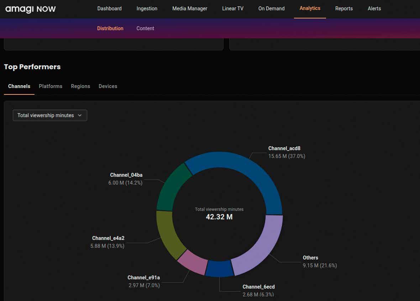Click the Channel_e4a2 label

pyautogui.click(x=108, y=238)
